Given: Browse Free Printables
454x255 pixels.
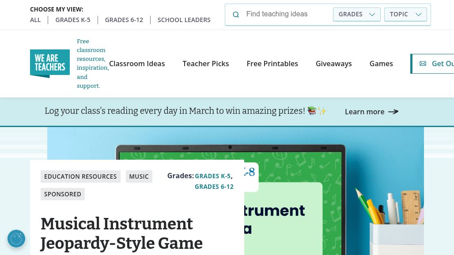Looking at the screenshot, I should point(272,64).
